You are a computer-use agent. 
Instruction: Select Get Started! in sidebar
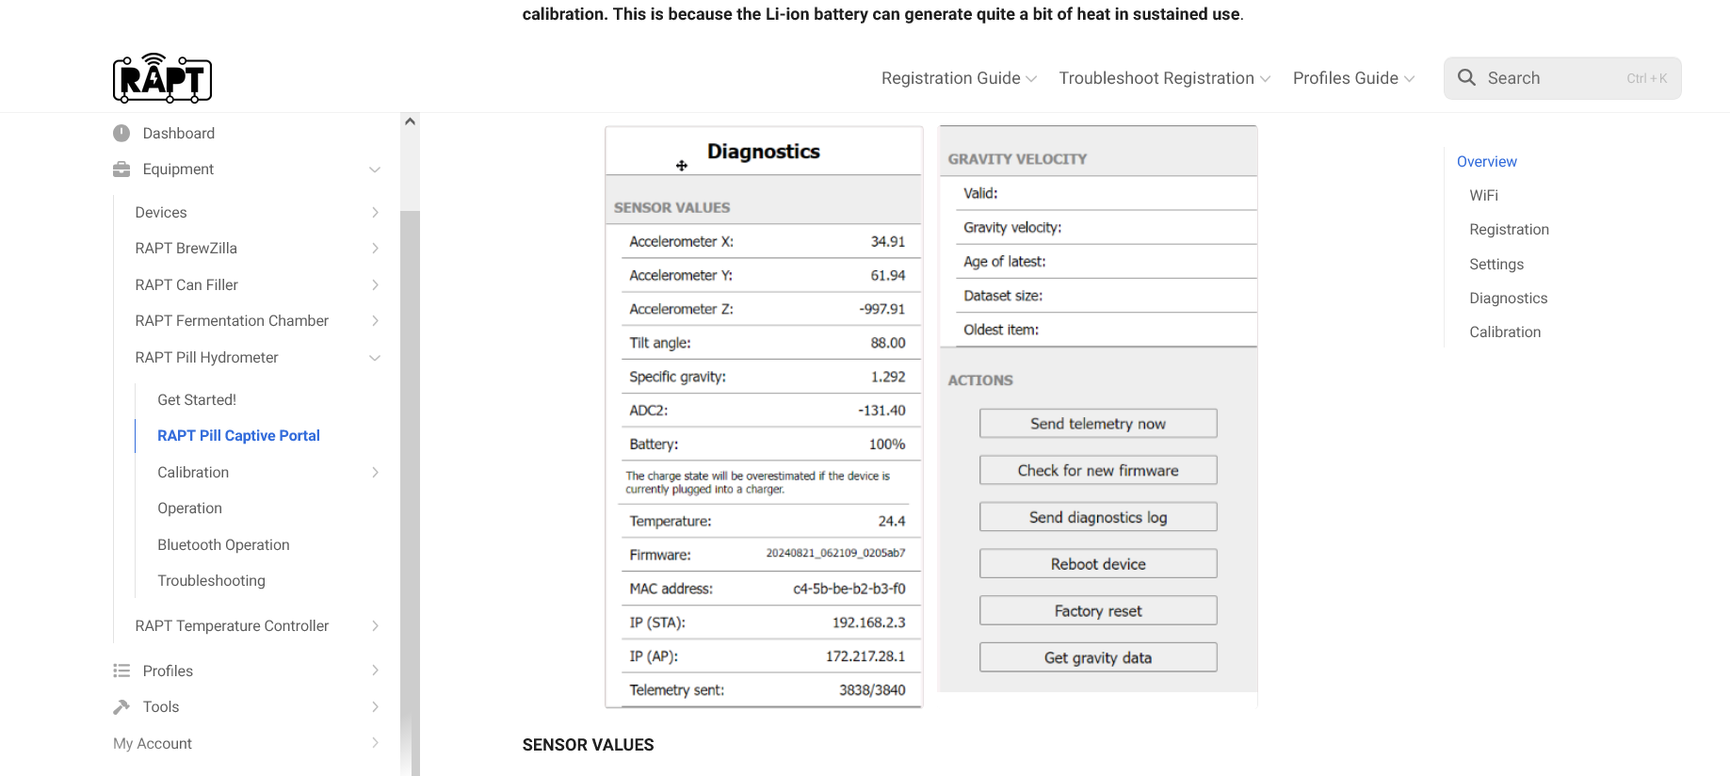tap(197, 399)
